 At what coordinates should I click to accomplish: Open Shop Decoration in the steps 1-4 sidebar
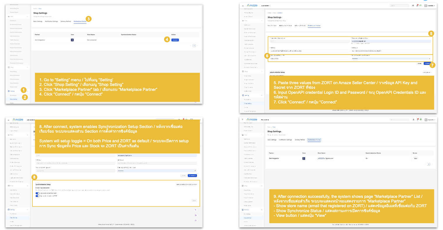15,79
